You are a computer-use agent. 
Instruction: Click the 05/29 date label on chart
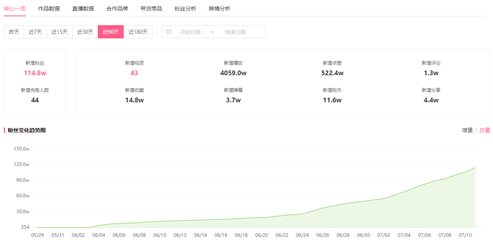(37, 235)
